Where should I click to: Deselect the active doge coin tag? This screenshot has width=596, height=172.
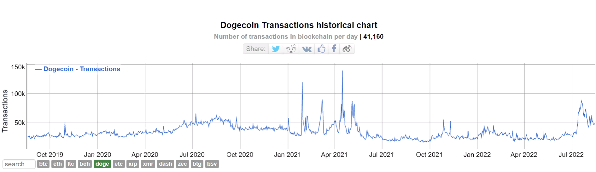click(102, 164)
